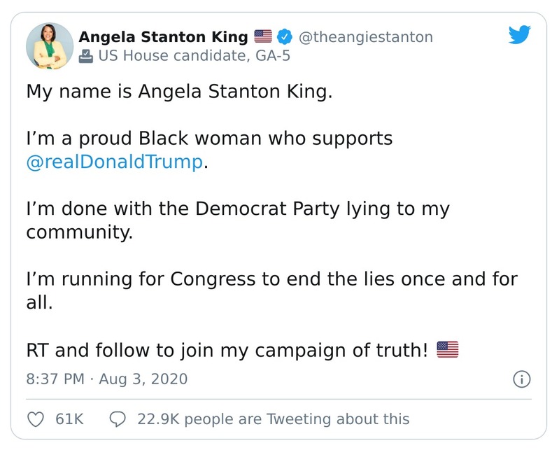Viewport: 559px width, 450px height.
Task: Click the "US House candidate, GA-5" label
Action: (x=185, y=57)
